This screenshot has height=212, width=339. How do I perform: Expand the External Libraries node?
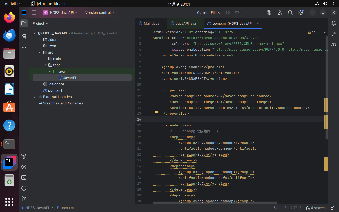35,97
